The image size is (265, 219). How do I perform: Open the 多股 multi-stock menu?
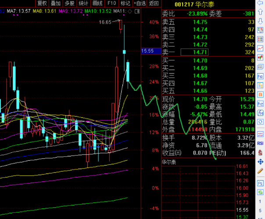(69, 3)
